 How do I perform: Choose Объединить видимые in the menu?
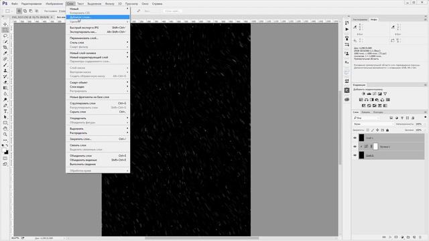click(x=98, y=160)
